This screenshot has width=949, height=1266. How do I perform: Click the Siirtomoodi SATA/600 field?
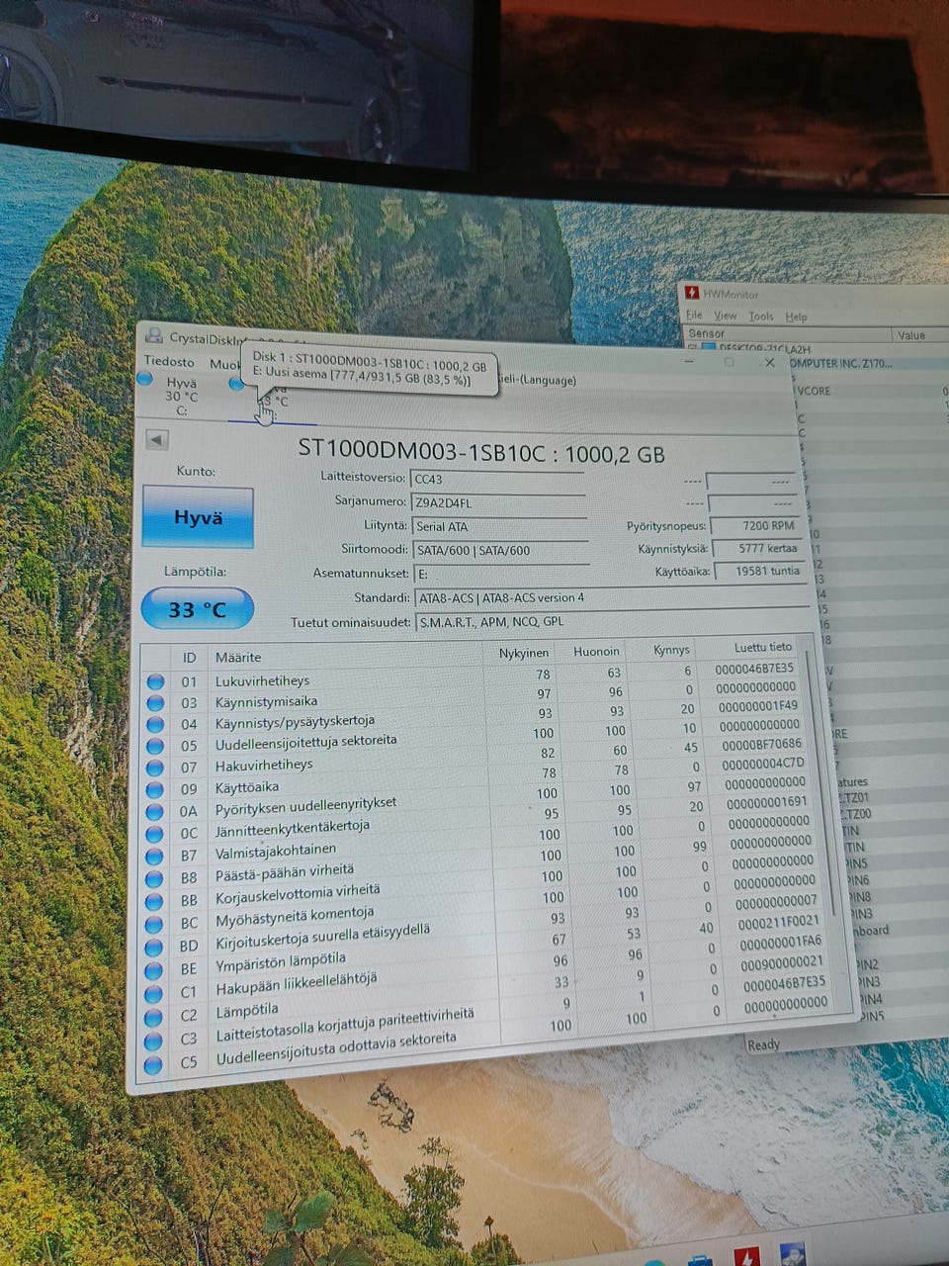(x=500, y=550)
